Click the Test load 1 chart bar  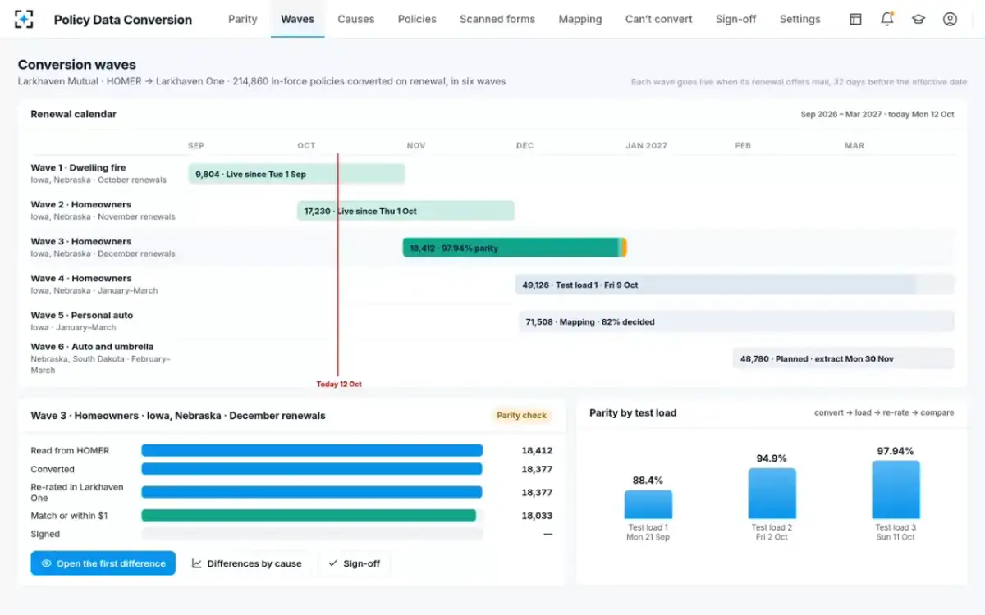point(648,504)
